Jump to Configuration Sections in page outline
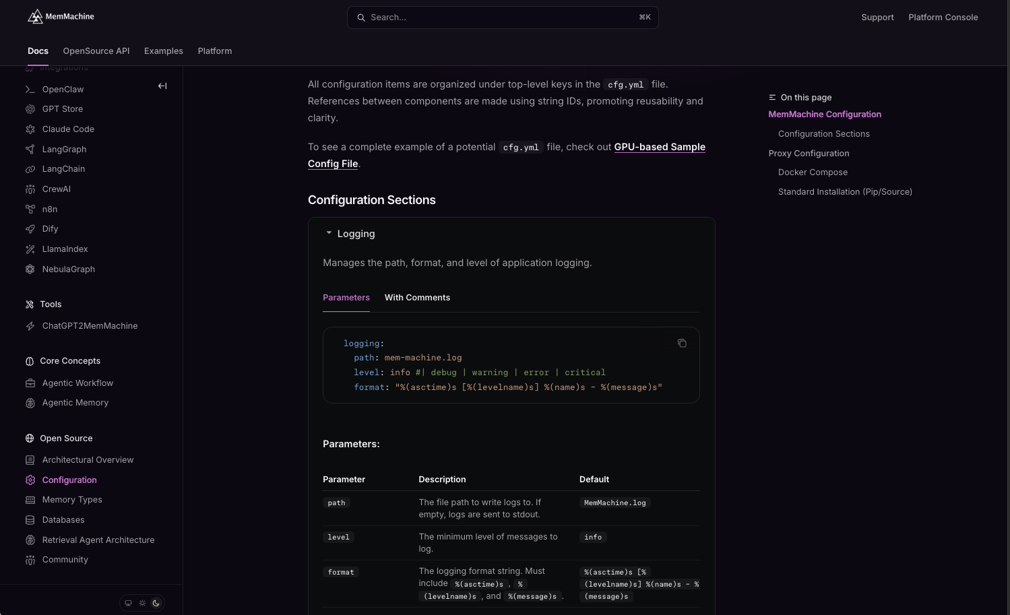Image resolution: width=1010 pixels, height=615 pixels. coord(823,134)
